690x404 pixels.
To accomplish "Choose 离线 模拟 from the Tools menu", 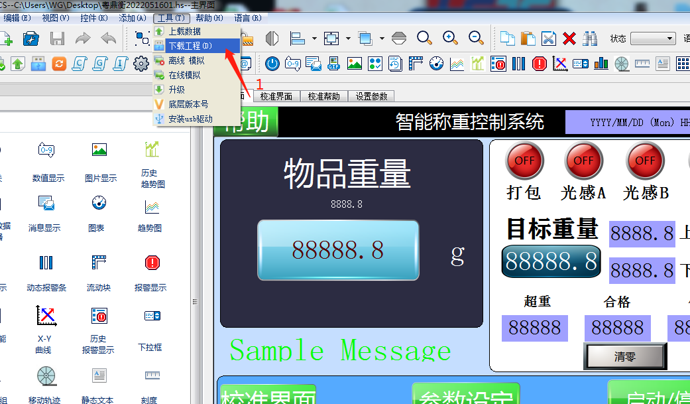I will pyautogui.click(x=197, y=60).
